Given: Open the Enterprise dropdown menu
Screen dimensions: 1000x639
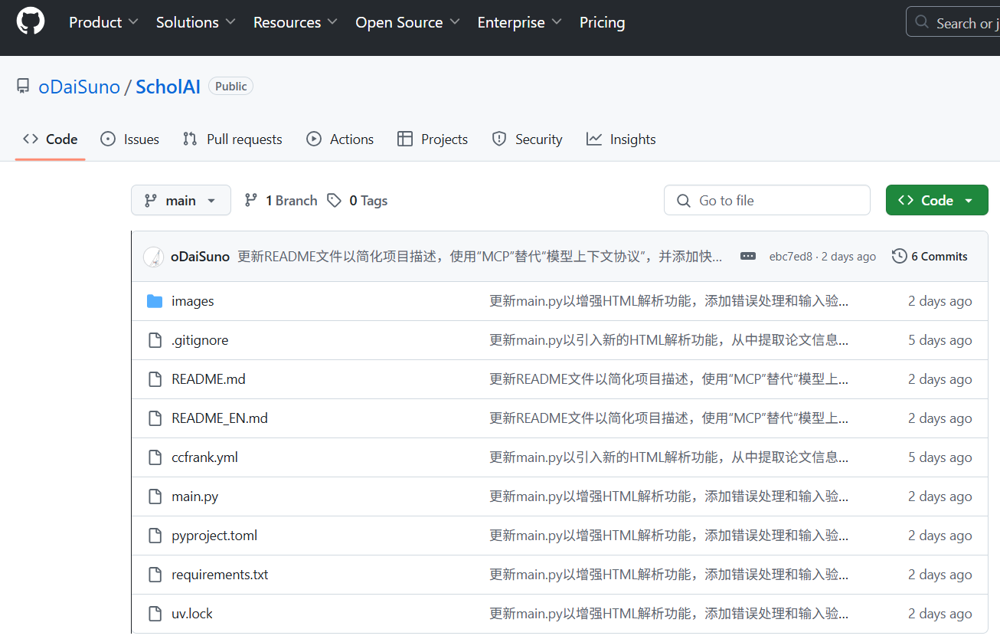Looking at the screenshot, I should point(519,22).
